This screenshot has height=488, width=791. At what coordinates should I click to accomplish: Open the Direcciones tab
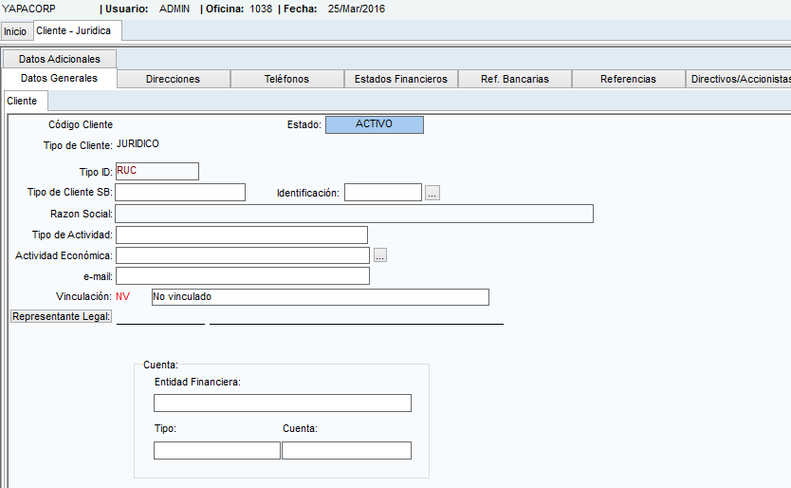(x=173, y=79)
